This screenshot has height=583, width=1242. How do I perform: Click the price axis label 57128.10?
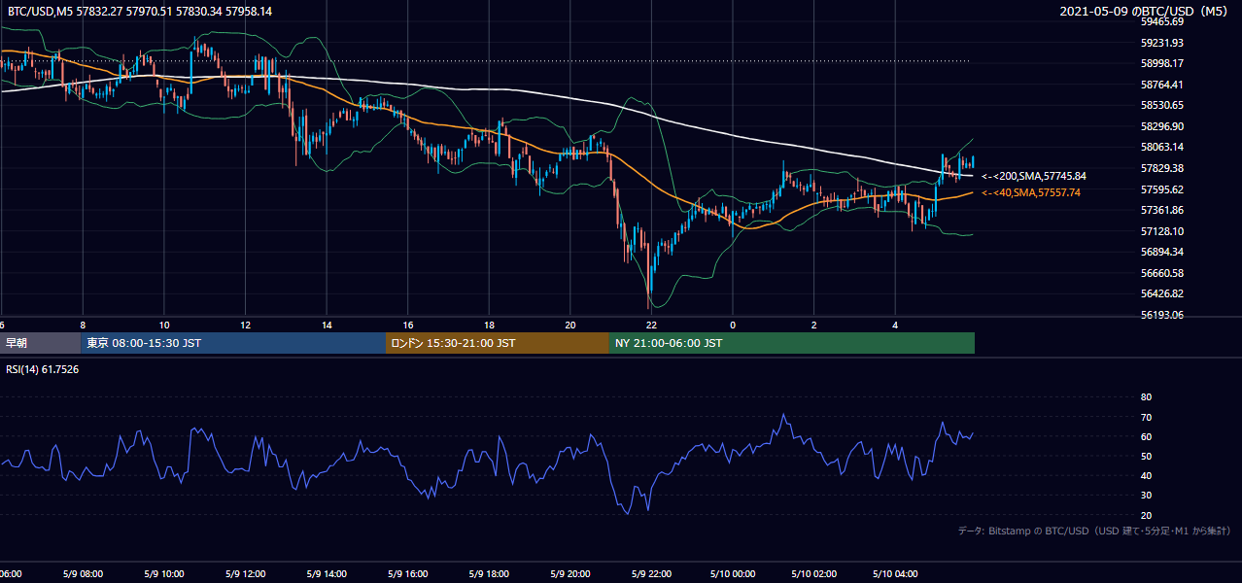pyautogui.click(x=1161, y=231)
